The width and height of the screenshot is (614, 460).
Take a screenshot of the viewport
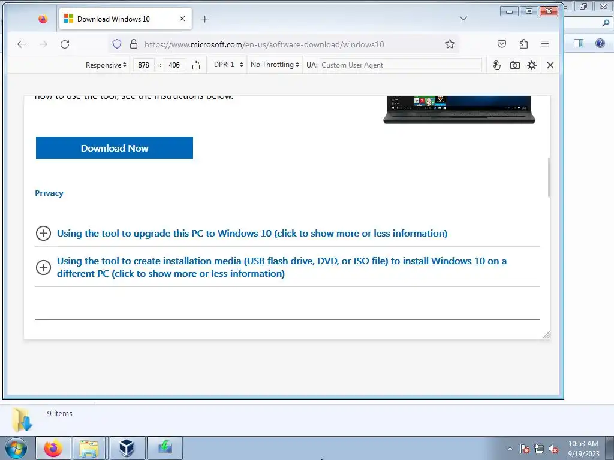click(x=514, y=65)
